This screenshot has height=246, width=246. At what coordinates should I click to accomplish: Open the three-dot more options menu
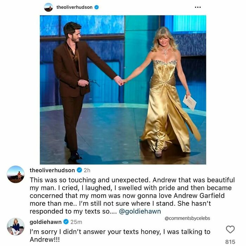(198, 7)
